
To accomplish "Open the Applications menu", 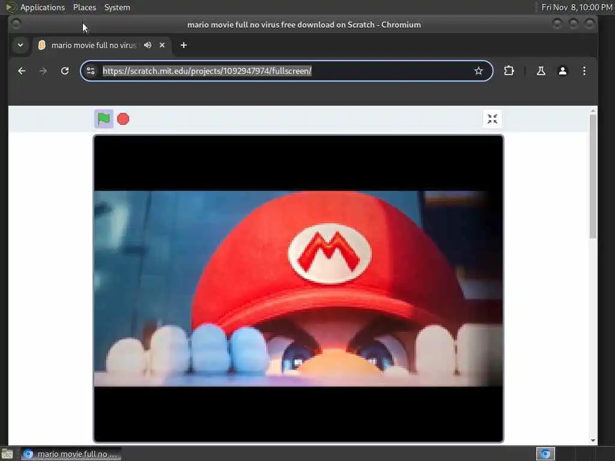I will pyautogui.click(x=43, y=7).
